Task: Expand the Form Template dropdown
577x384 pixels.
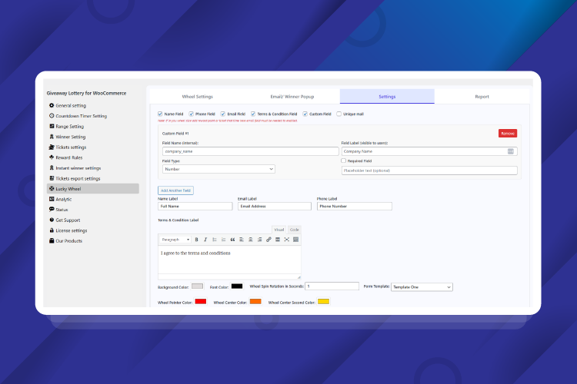Action: [422, 286]
